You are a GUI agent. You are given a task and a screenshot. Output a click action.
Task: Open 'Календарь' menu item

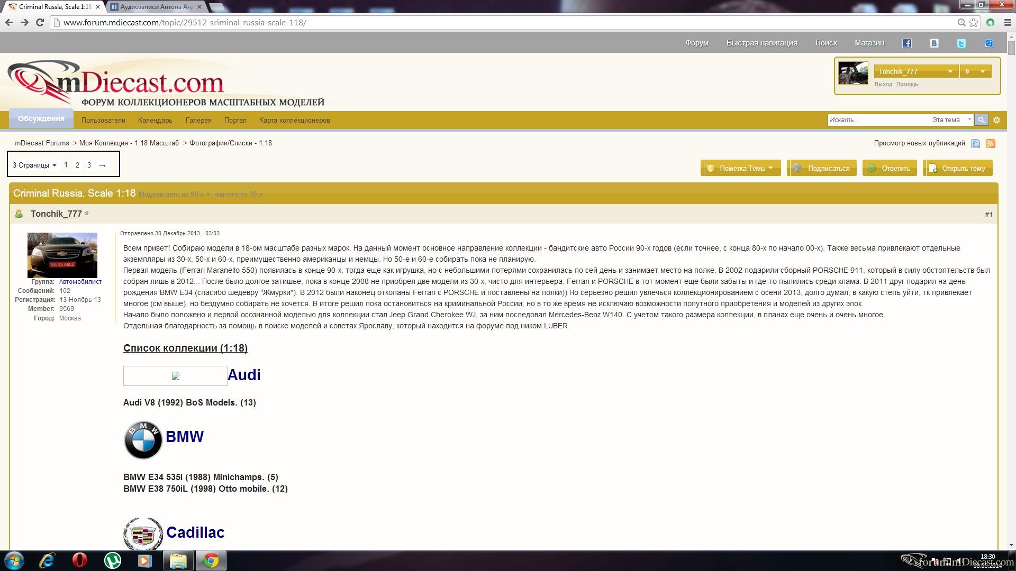coord(155,121)
